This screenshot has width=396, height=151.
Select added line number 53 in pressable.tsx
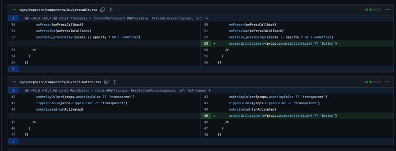(x=206, y=44)
